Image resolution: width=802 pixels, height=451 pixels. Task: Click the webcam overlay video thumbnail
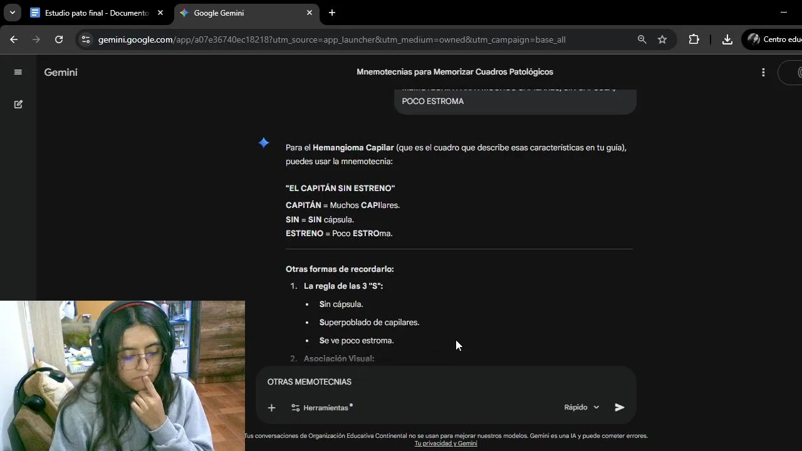[122, 376]
